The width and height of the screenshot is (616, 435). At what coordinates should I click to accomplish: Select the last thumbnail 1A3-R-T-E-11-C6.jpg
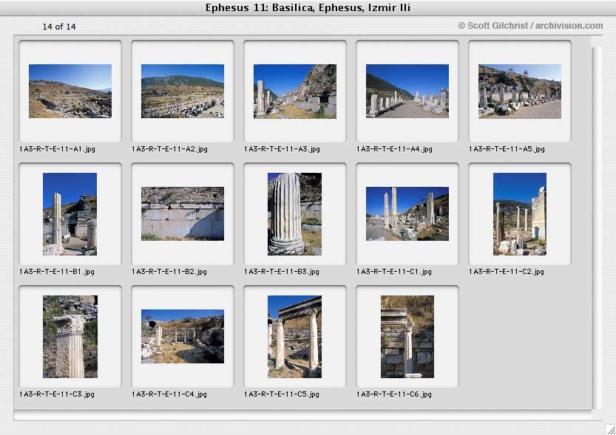pos(407,337)
